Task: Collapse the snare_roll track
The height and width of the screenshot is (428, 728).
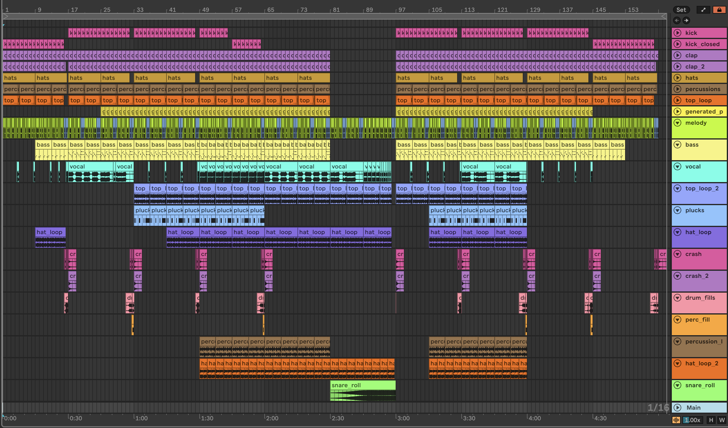Action: click(x=677, y=385)
